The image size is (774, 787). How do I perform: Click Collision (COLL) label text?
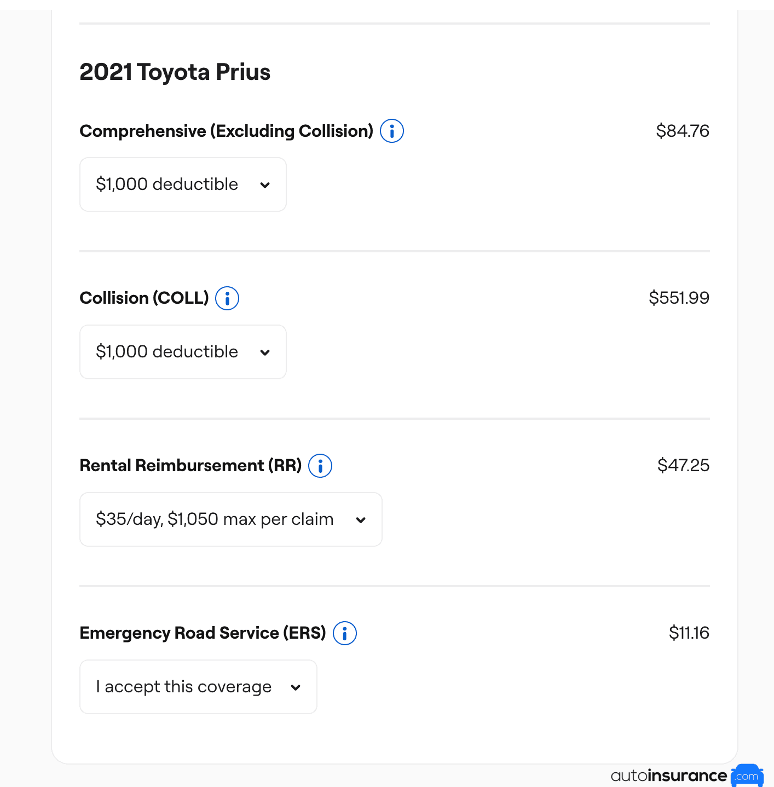point(144,298)
